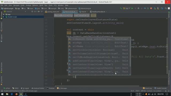
Task: Click the editor horizontal scrollbar
Action: [97, 86]
